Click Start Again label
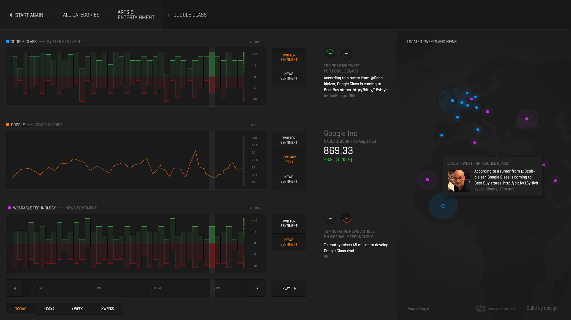This screenshot has height=320, width=571. [x=29, y=15]
